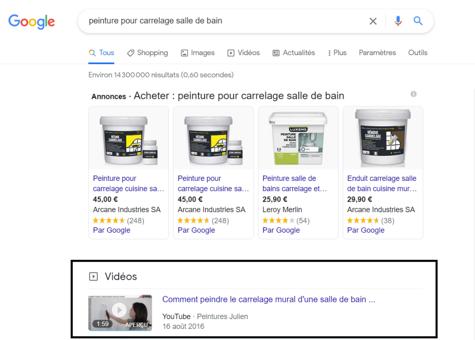Open the Shopping tab
Image resolution: width=475 pixels, height=340 pixels.
point(148,53)
